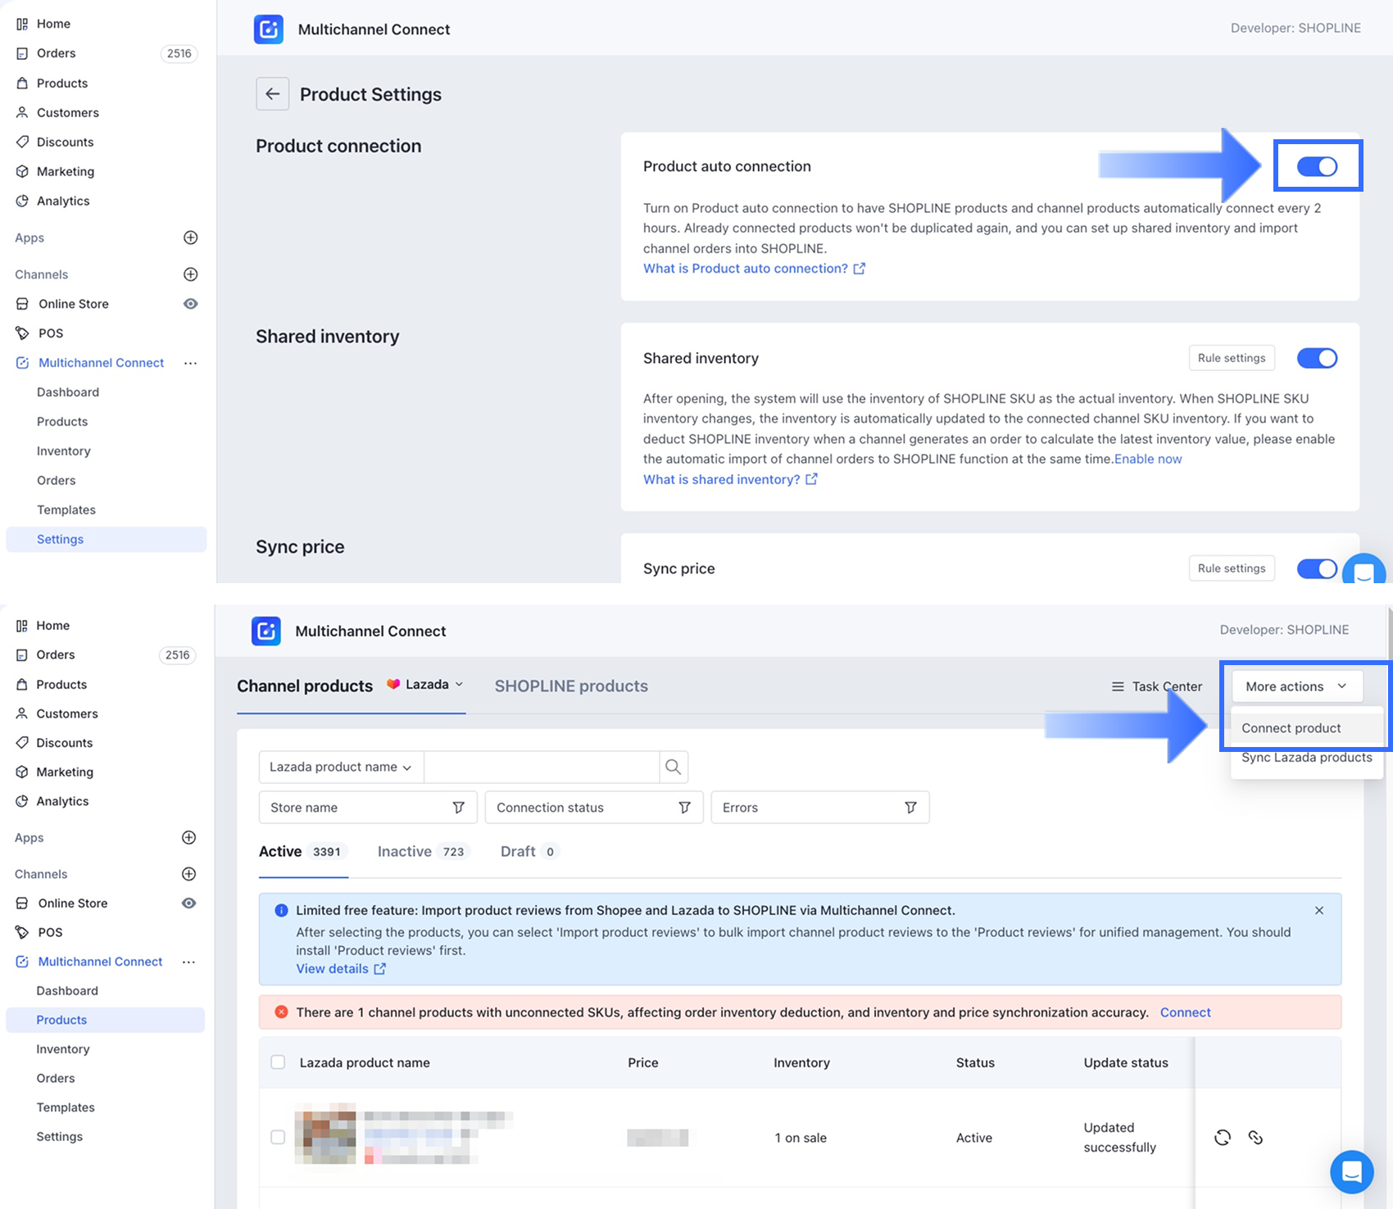Click Online Store eye icon in Channel products screen
1393x1209 pixels.
188,903
